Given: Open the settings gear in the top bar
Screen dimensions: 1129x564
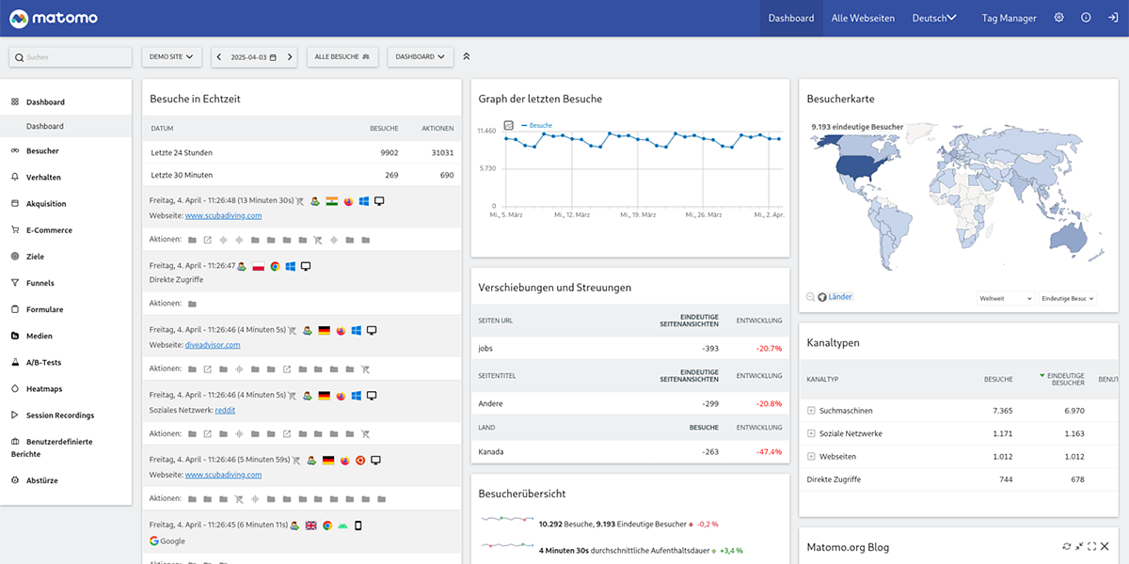Looking at the screenshot, I should pos(1058,18).
